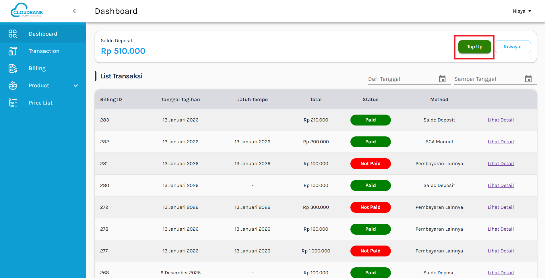Image resolution: width=545 pixels, height=278 pixels.
Task: Click the Billing invoice icon
Action: pyautogui.click(x=13, y=68)
